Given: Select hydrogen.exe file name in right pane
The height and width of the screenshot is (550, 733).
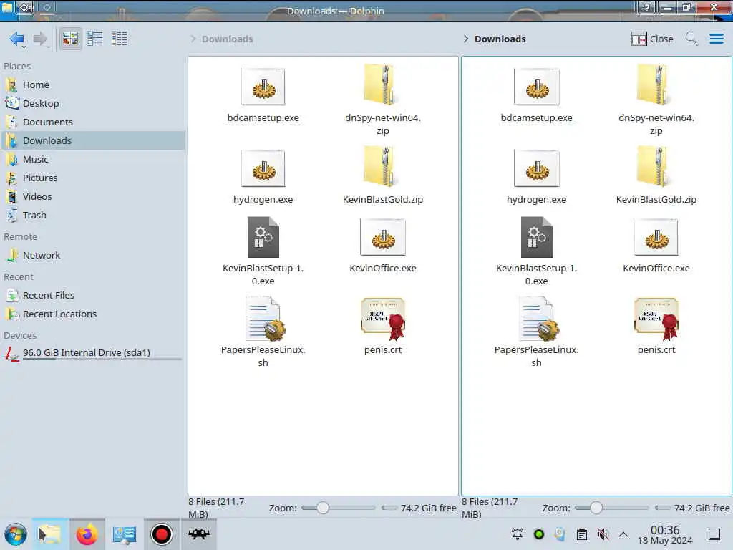Looking at the screenshot, I should tap(536, 200).
